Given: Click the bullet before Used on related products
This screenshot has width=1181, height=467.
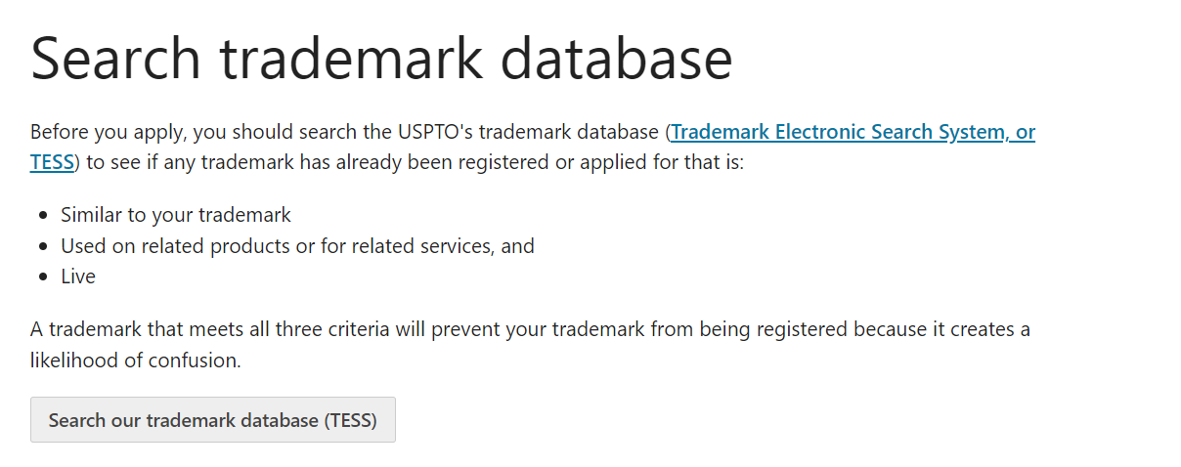Looking at the screenshot, I should click(x=42, y=246).
